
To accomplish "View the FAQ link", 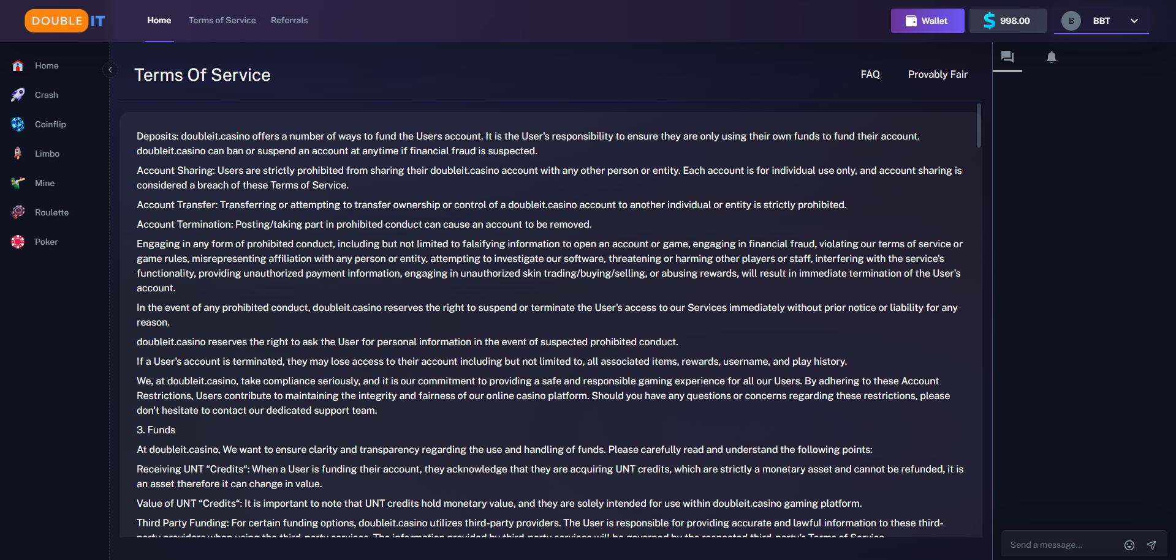I will [870, 74].
